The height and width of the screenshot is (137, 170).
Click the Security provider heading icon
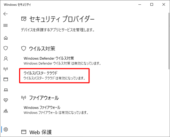point(24,19)
